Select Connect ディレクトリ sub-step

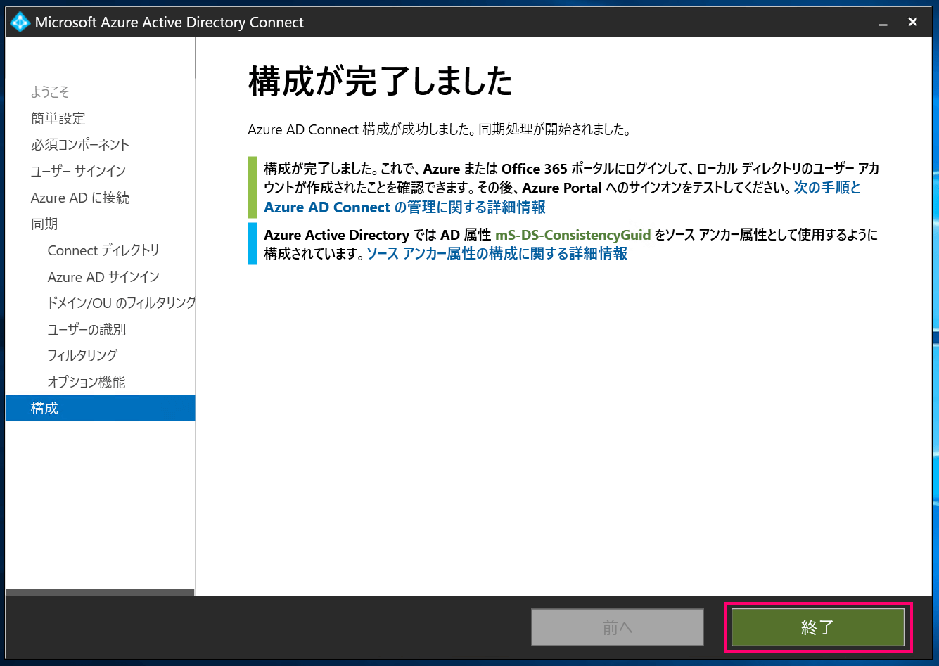point(103,250)
